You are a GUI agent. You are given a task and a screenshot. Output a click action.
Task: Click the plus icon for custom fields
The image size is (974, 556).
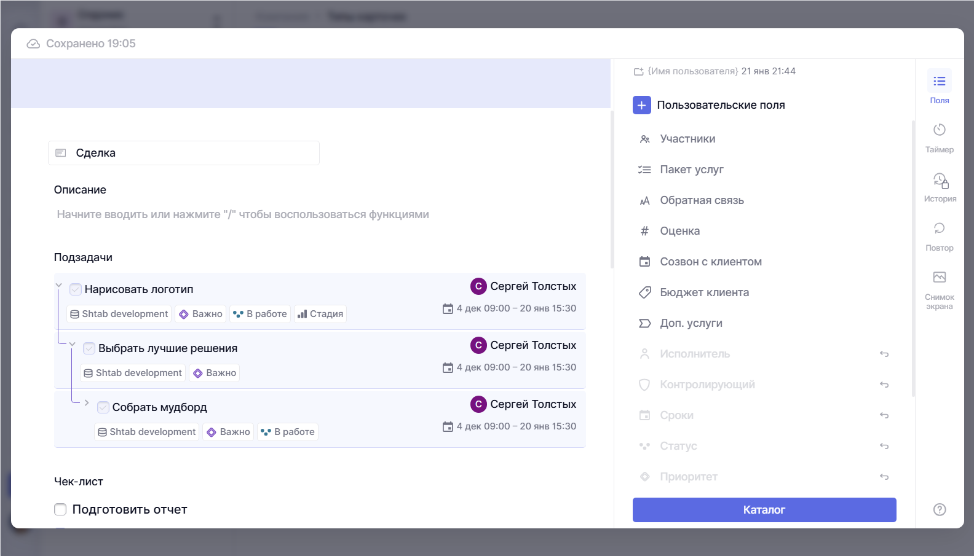(641, 105)
